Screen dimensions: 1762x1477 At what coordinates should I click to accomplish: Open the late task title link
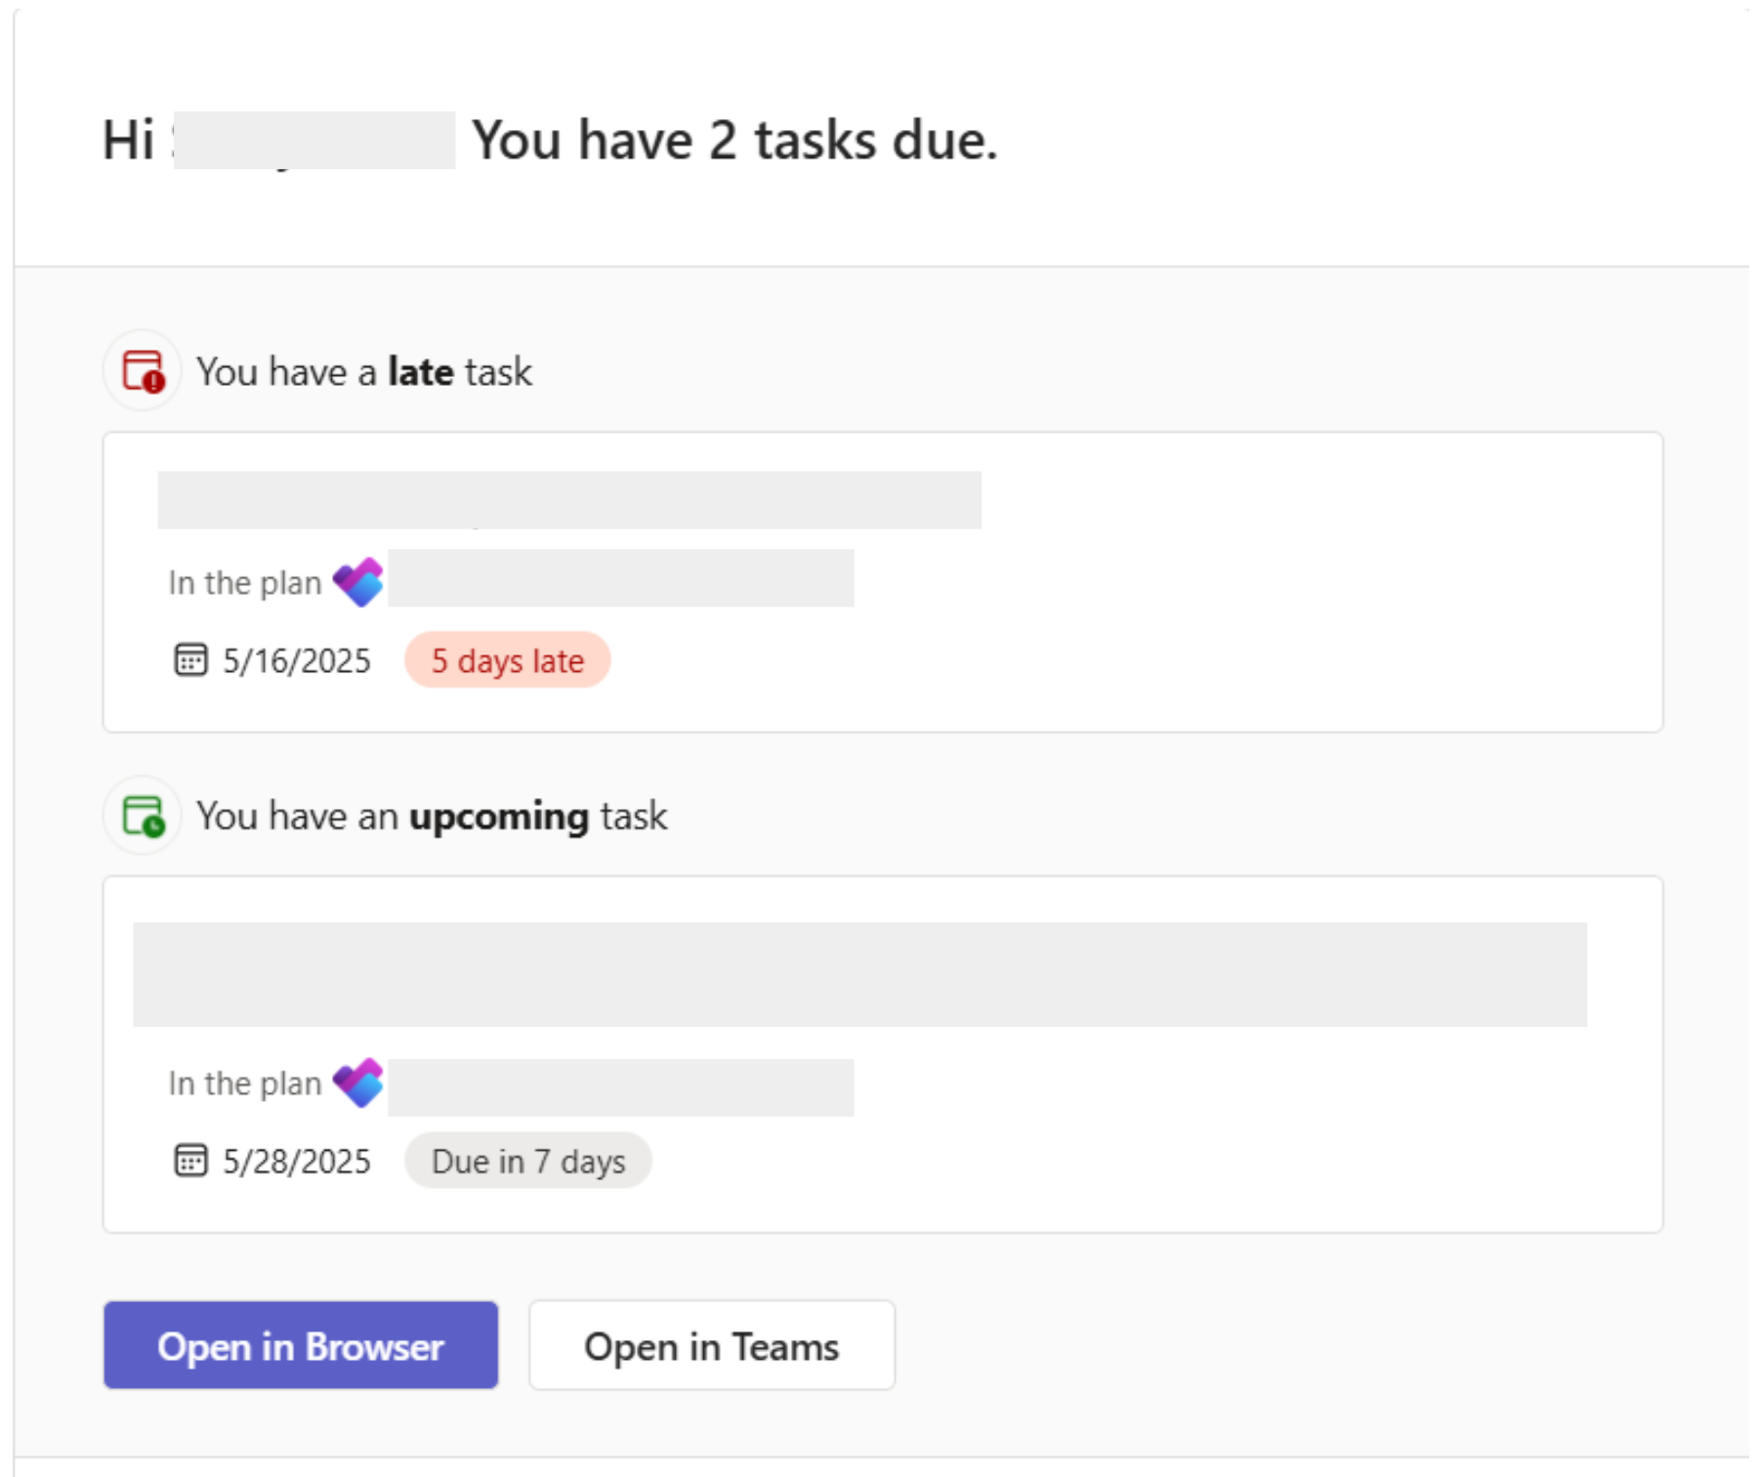coord(569,500)
